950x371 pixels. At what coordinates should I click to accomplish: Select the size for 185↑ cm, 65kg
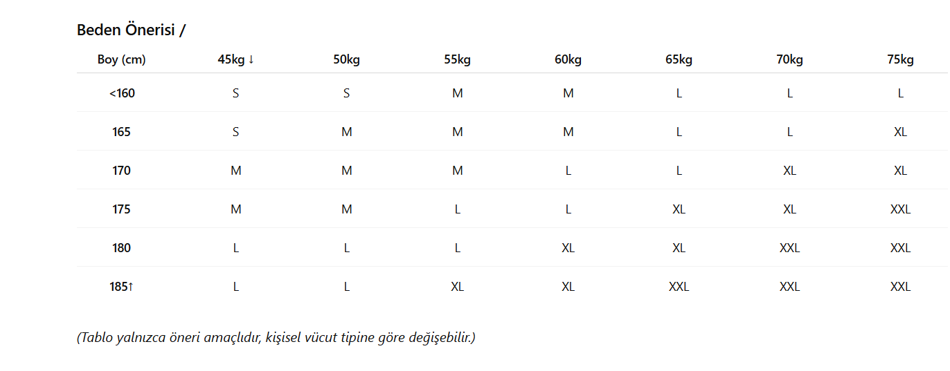point(679,287)
